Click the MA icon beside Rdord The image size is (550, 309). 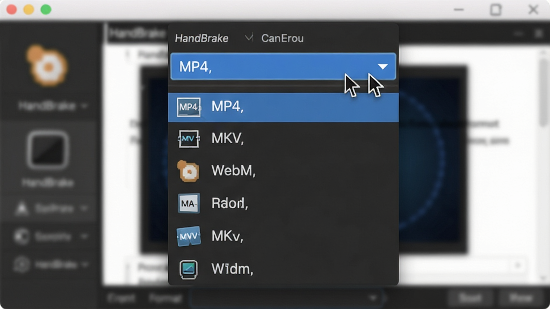tap(189, 203)
